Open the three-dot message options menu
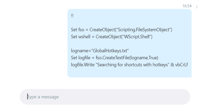Image resolution: width=204 pixels, height=108 pixels. pyautogui.click(x=197, y=7)
